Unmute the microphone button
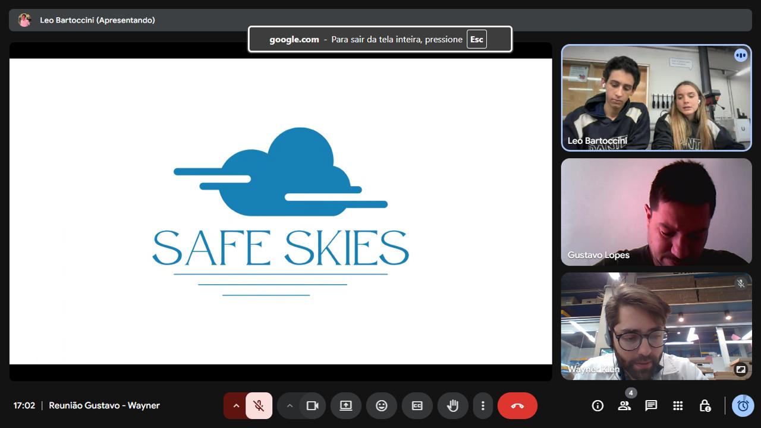761x428 pixels. tap(259, 406)
